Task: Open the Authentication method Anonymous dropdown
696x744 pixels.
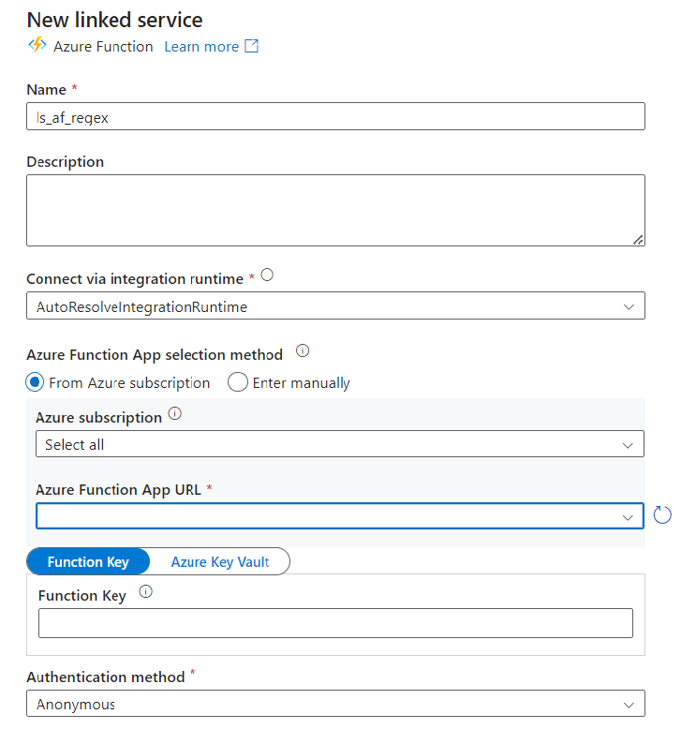Action: [335, 703]
